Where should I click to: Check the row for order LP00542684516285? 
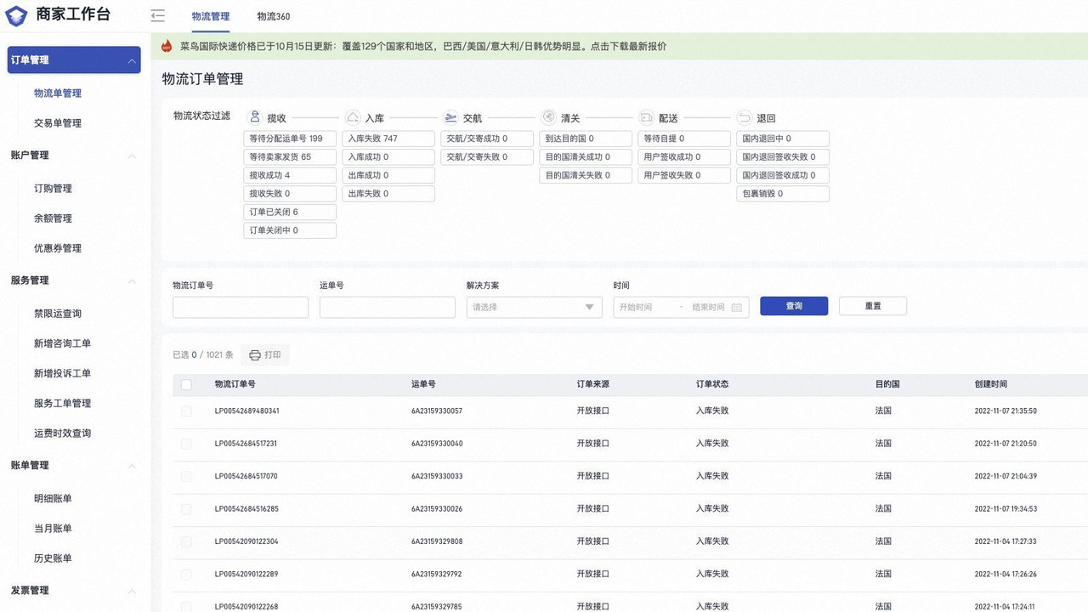click(186, 508)
